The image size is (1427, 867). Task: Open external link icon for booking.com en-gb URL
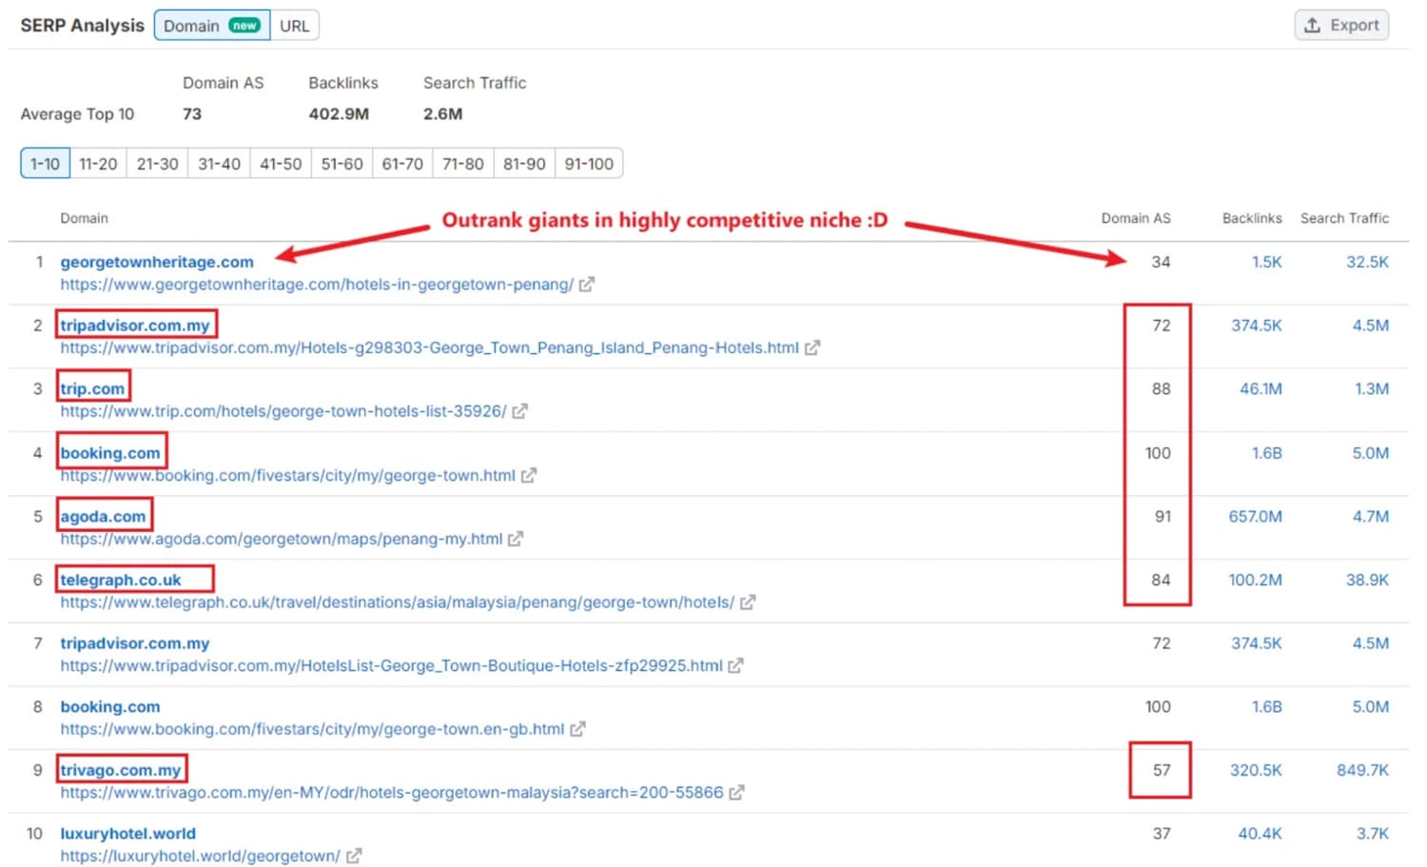pyautogui.click(x=577, y=730)
